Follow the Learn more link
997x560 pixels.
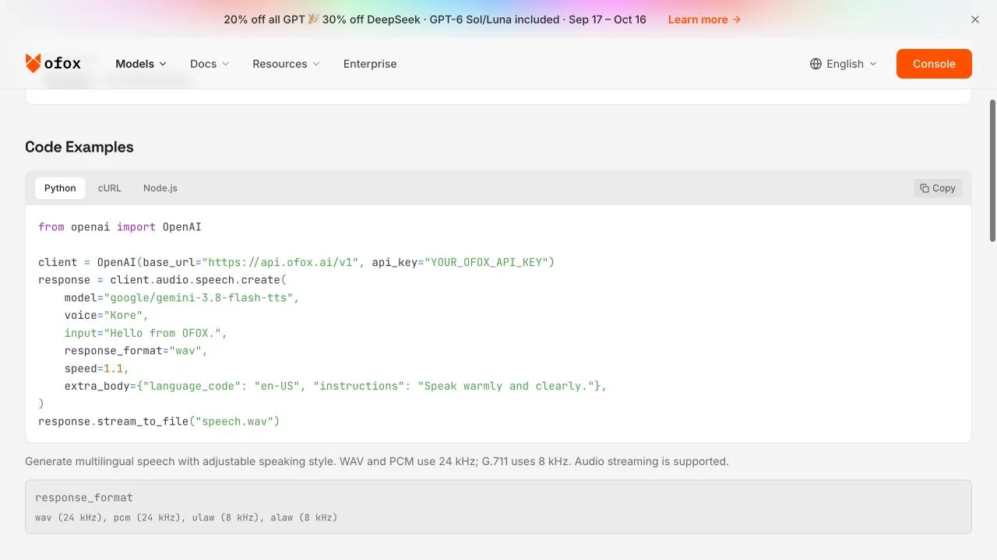coord(704,19)
